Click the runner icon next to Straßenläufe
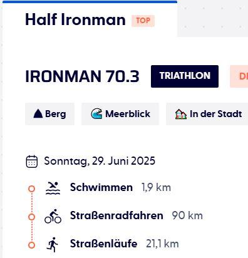The width and height of the screenshot is (248, 258). [52, 245]
